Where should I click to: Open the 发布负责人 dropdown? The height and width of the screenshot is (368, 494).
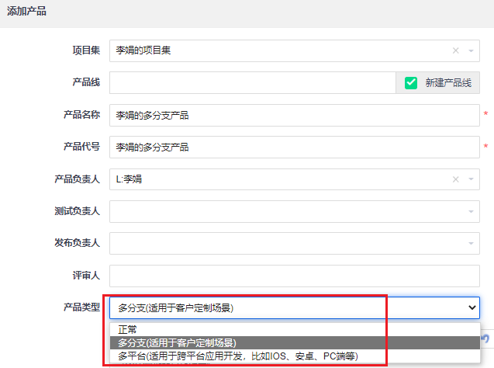(x=295, y=244)
